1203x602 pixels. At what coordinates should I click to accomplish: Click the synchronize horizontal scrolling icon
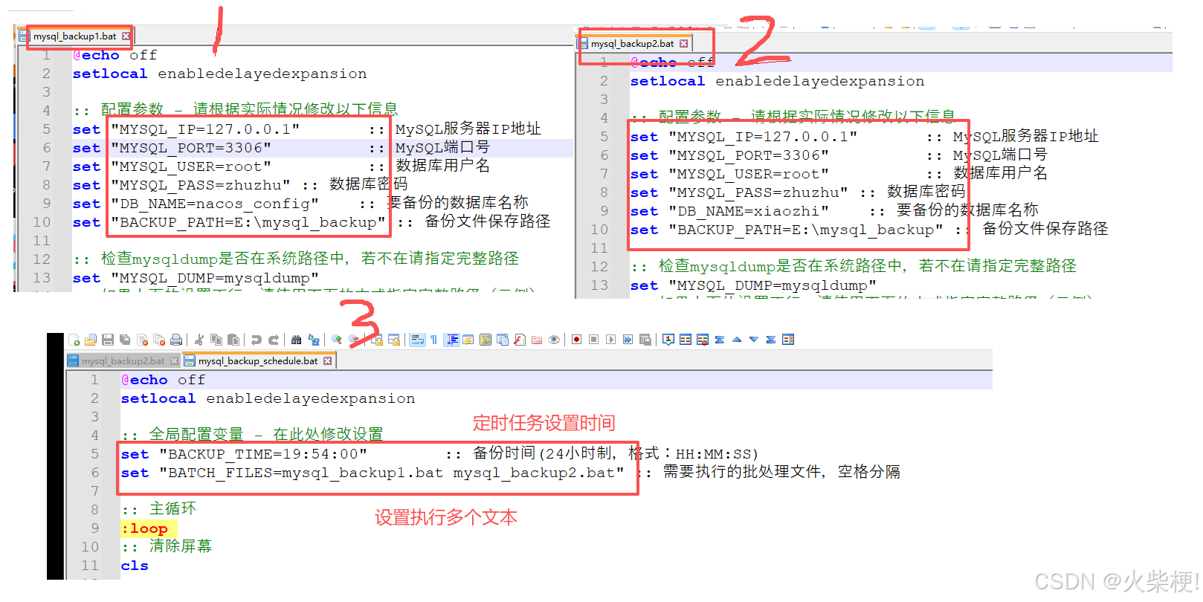(x=393, y=340)
